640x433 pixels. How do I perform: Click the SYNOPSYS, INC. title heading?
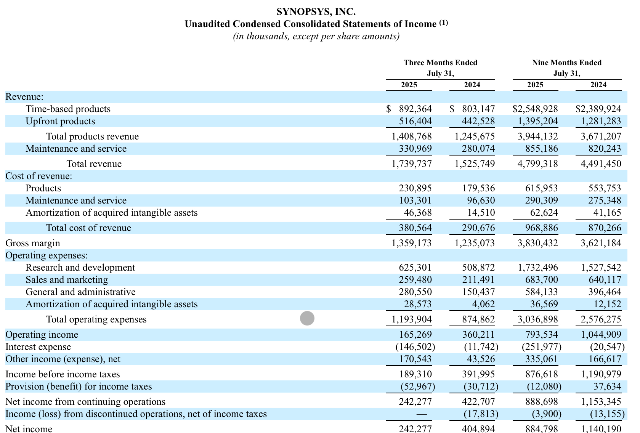(x=316, y=12)
